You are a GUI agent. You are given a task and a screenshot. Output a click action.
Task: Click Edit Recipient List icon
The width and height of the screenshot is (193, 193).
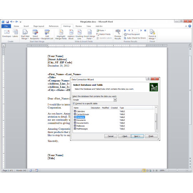pyautogui.click(x=47, y=34)
